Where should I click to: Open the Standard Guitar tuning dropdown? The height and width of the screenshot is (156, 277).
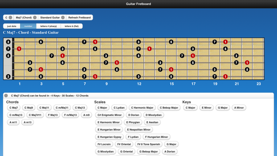point(52,17)
